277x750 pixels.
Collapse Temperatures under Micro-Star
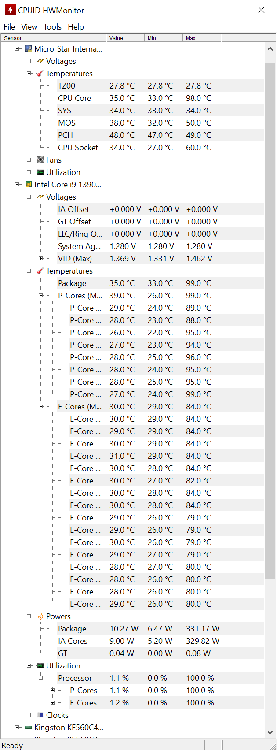(29, 74)
